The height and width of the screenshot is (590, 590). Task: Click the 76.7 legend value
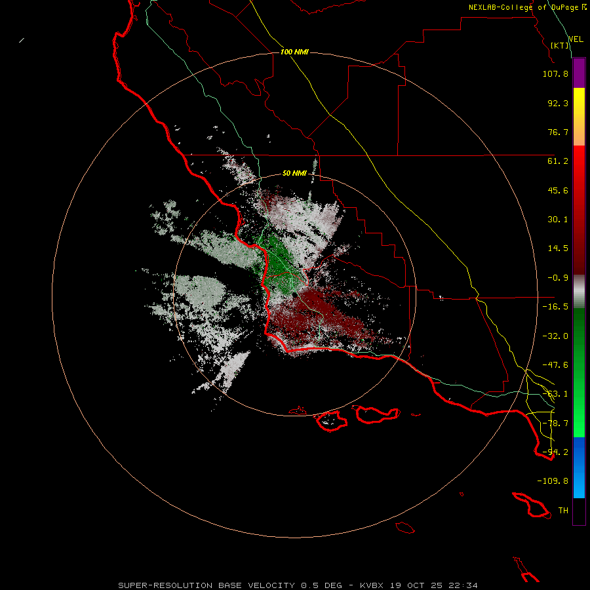point(558,132)
